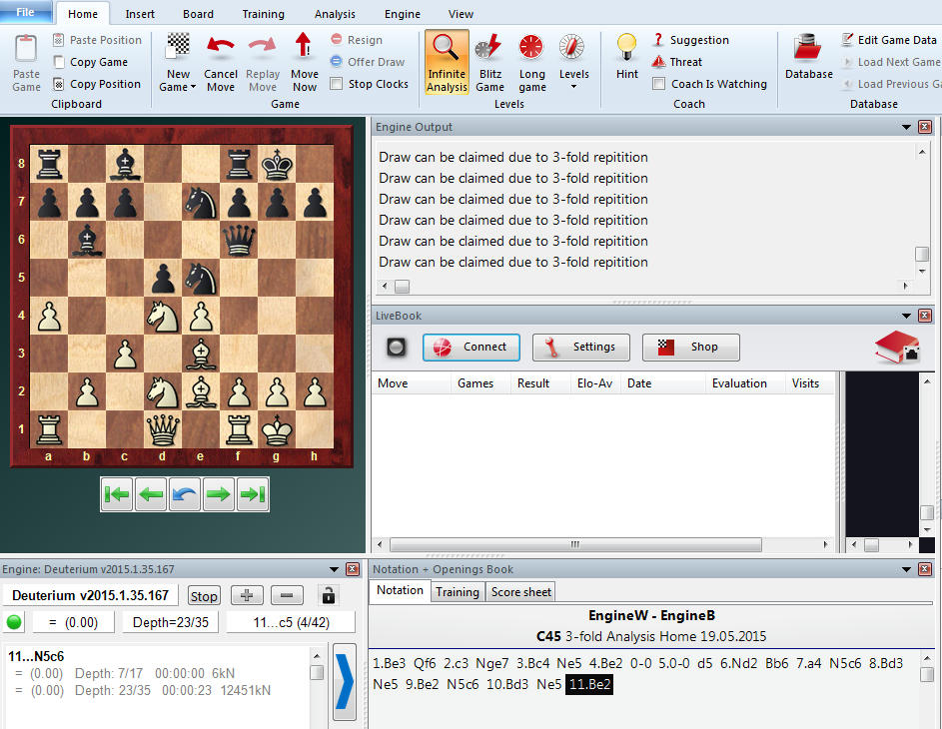Viewport: 942px width, 729px height.
Task: Open the Levels dropdown menu
Action: pyautogui.click(x=573, y=87)
